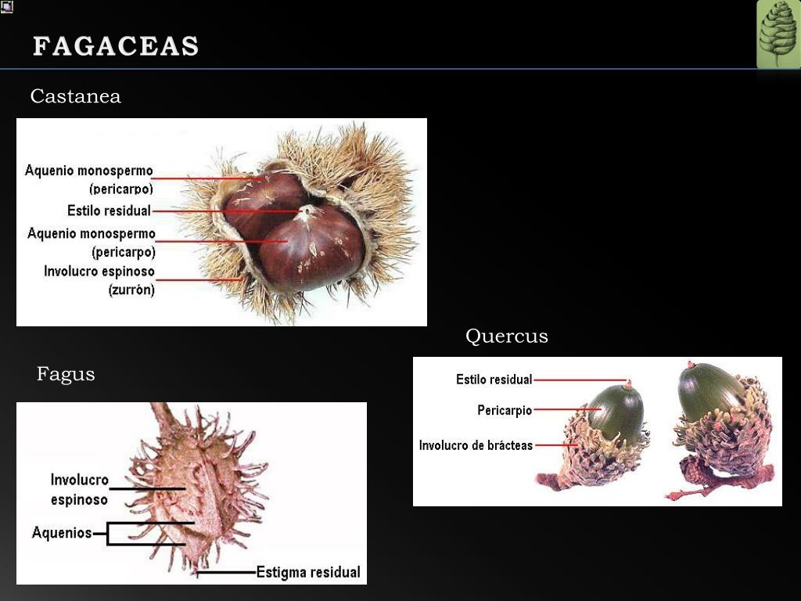
Task: Click 'Involucro espinoso (zurrón)' label
Action: (x=99, y=281)
